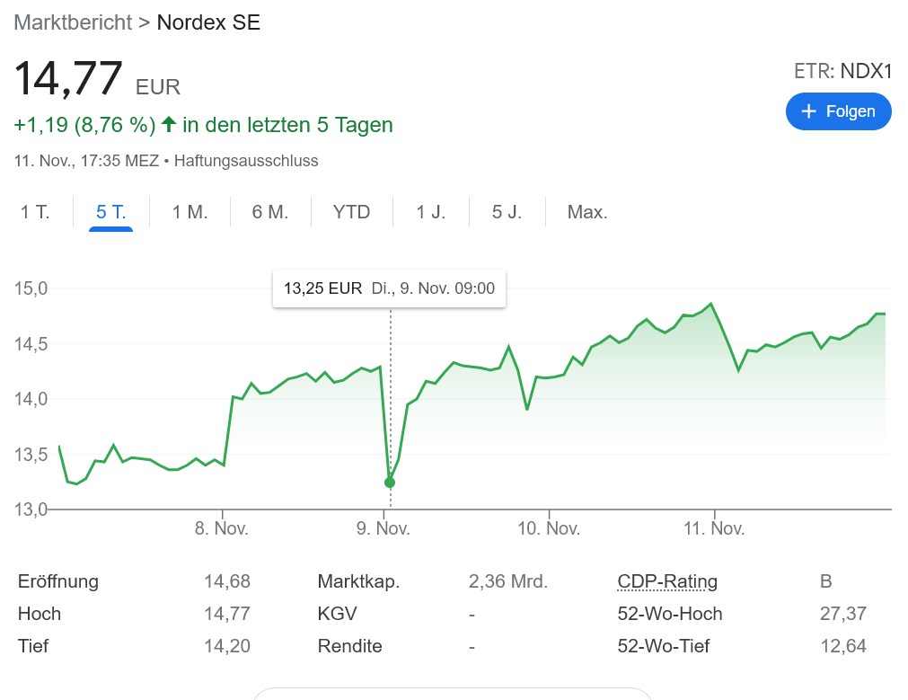Image resolution: width=908 pixels, height=700 pixels.
Task: Keep the 5 T. tab selected
Action: [x=110, y=211]
